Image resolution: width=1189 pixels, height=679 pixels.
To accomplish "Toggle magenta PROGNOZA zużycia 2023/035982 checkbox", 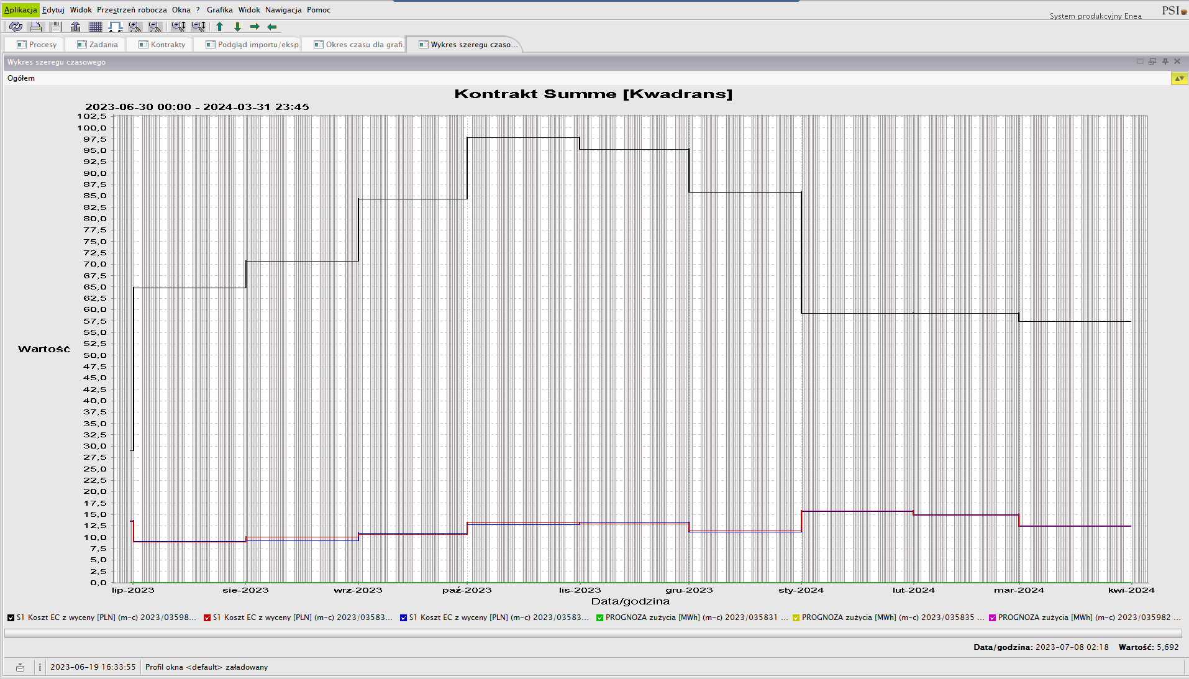I will click(992, 617).
